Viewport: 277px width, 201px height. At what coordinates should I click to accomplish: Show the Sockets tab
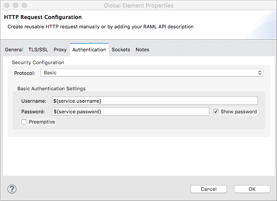(121, 50)
